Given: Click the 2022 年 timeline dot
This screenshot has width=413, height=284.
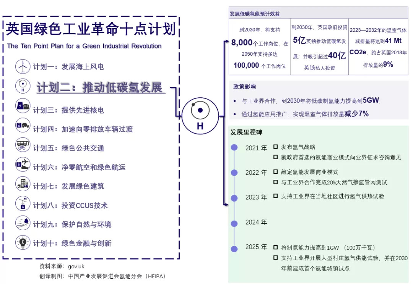Looking at the screenshot, I should point(234,173).
